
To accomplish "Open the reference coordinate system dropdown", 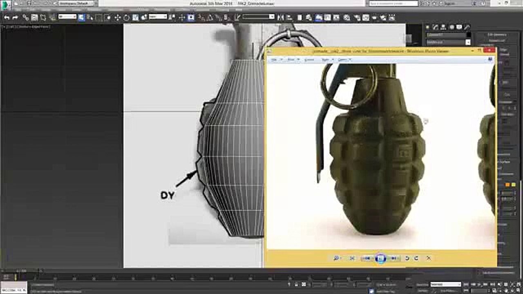I will 158,17.
